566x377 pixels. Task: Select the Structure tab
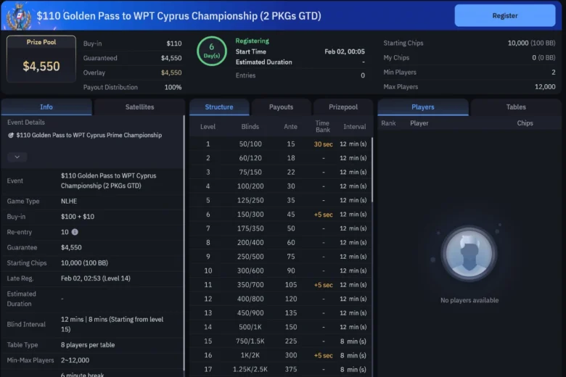(x=219, y=107)
